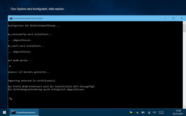Click the line 'ms_vwifi wird installiert...'
The height and width of the screenshot is (116, 186).
[x=26, y=46]
